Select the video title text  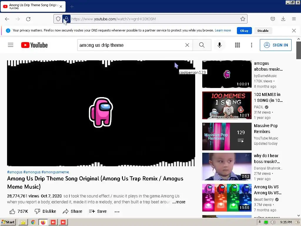95,182
